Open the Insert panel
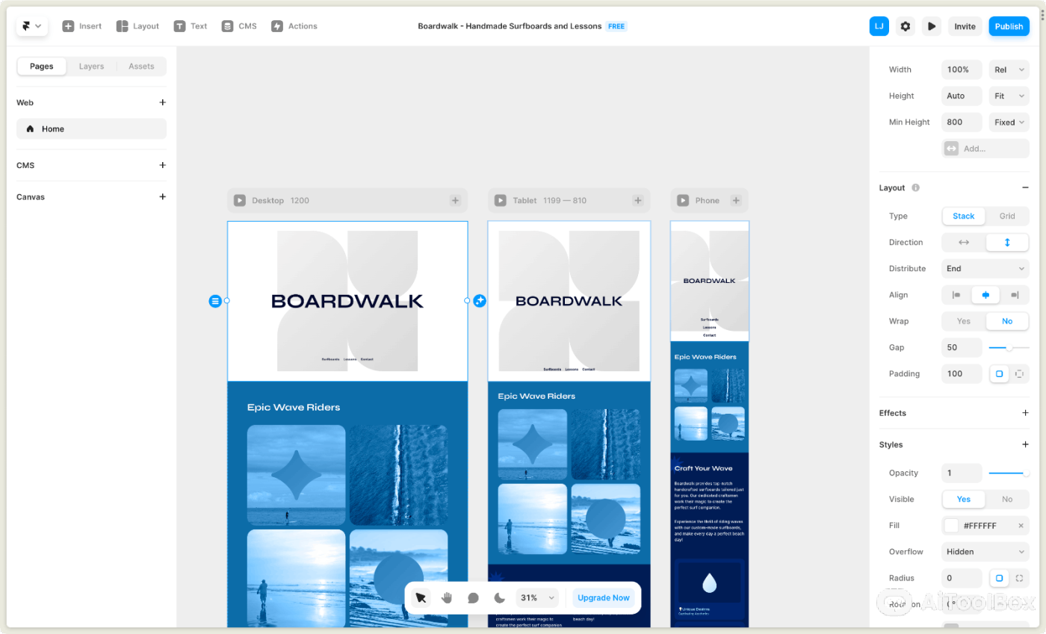This screenshot has height=634, width=1046. (x=81, y=25)
